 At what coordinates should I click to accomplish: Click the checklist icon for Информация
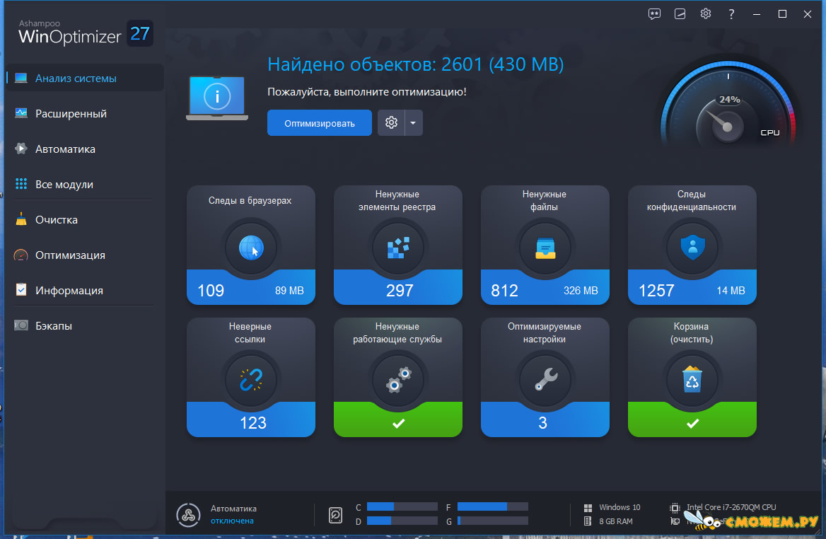pos(21,290)
